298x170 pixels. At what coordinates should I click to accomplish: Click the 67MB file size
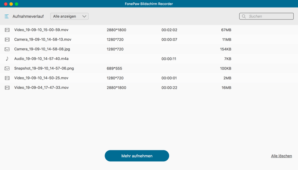click(x=226, y=30)
